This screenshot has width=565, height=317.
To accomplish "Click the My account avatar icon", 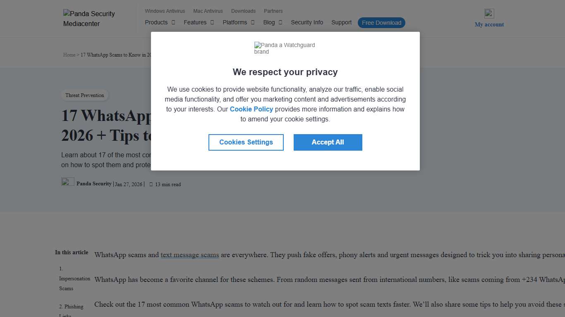I will pyautogui.click(x=489, y=14).
